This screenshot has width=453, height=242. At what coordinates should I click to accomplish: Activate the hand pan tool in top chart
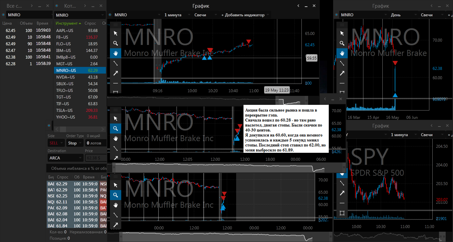click(x=116, y=53)
